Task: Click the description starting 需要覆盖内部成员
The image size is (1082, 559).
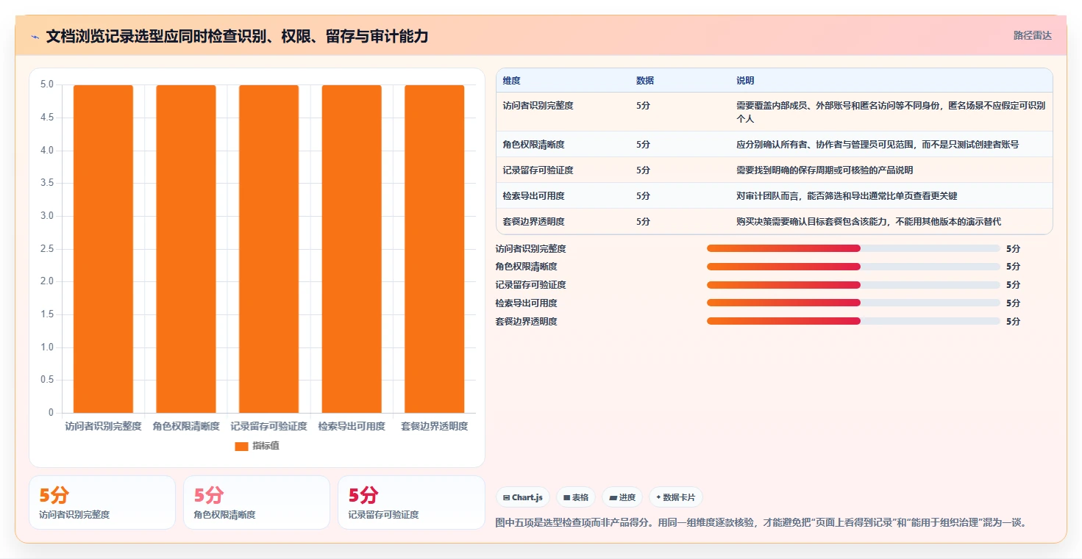Action: coord(890,112)
